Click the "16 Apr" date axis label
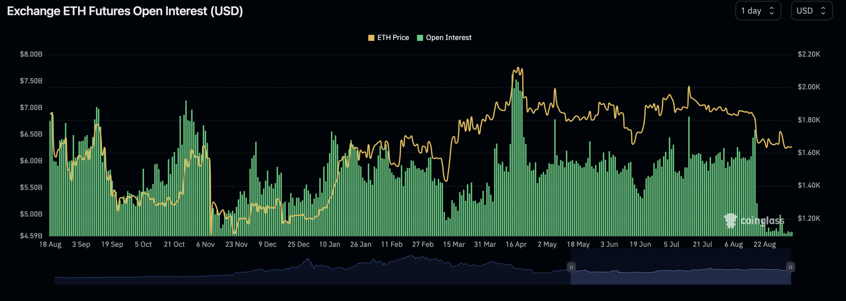 [516, 245]
